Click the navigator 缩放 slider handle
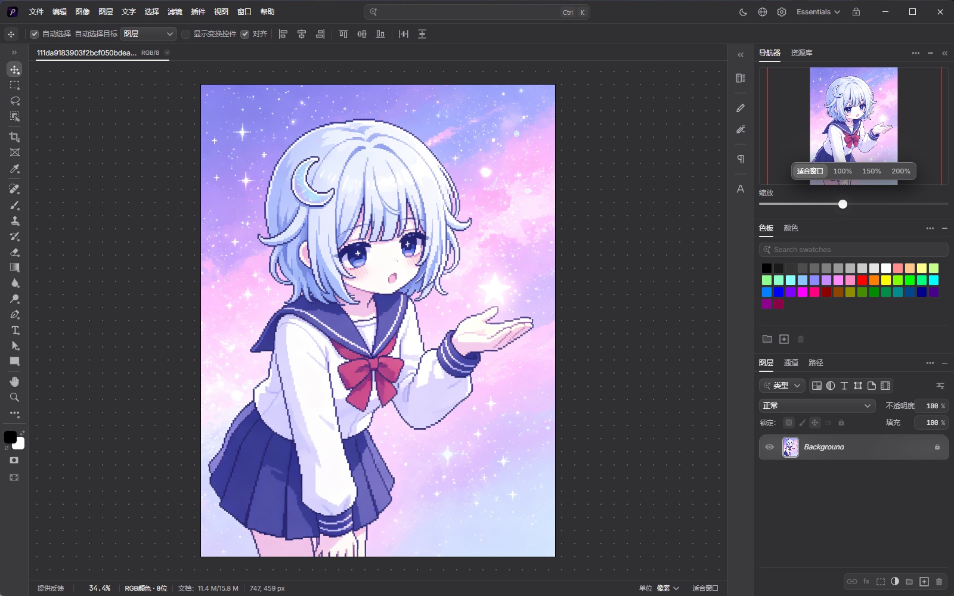 tap(843, 204)
